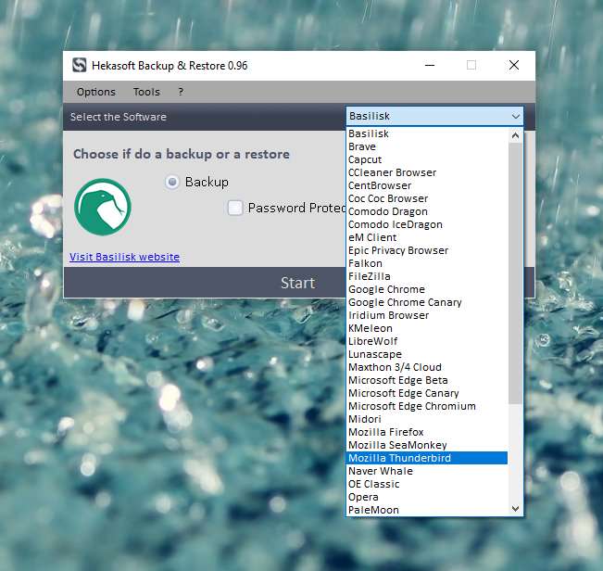Select FileZilla entry
This screenshot has height=571, width=603.
[x=427, y=276]
